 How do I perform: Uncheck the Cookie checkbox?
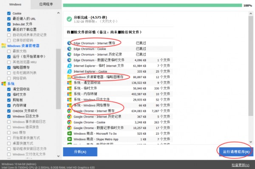(x=9, y=13)
